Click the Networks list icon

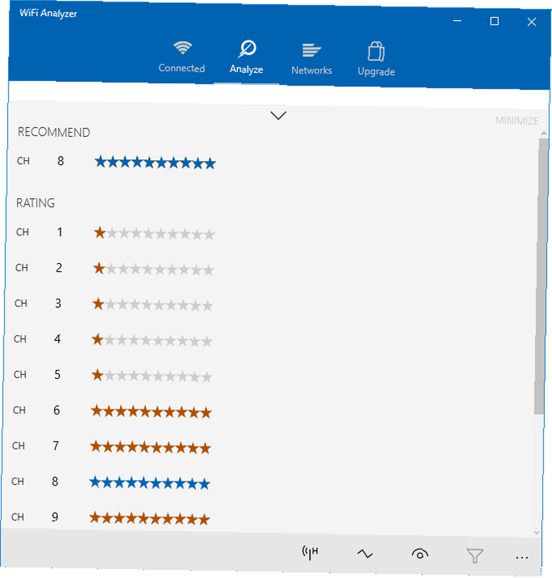pos(312,50)
